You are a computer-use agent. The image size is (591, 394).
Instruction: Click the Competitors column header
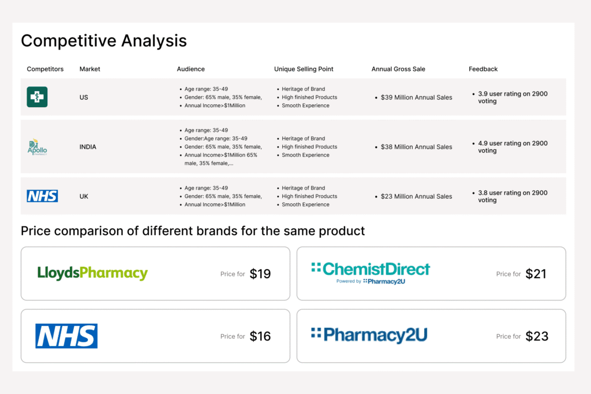click(x=45, y=69)
